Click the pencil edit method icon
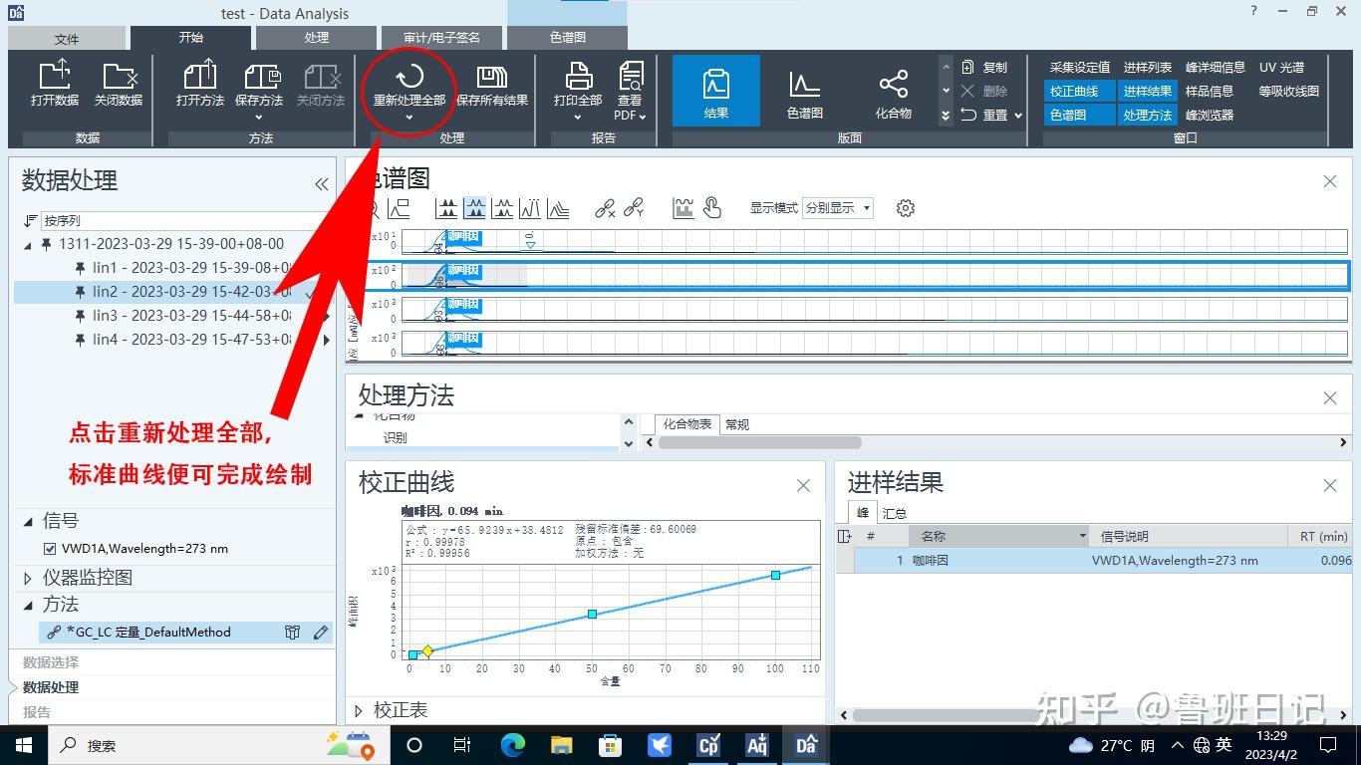 point(321,632)
